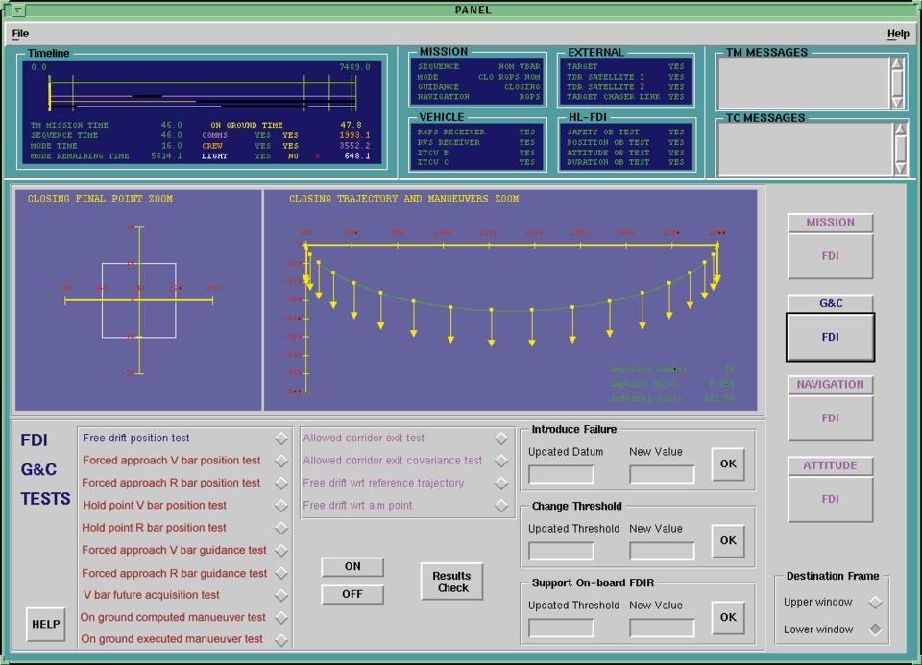Screen dimensions: 922x665
Task: Toggle V bar future acquisition test
Action: click(x=280, y=595)
